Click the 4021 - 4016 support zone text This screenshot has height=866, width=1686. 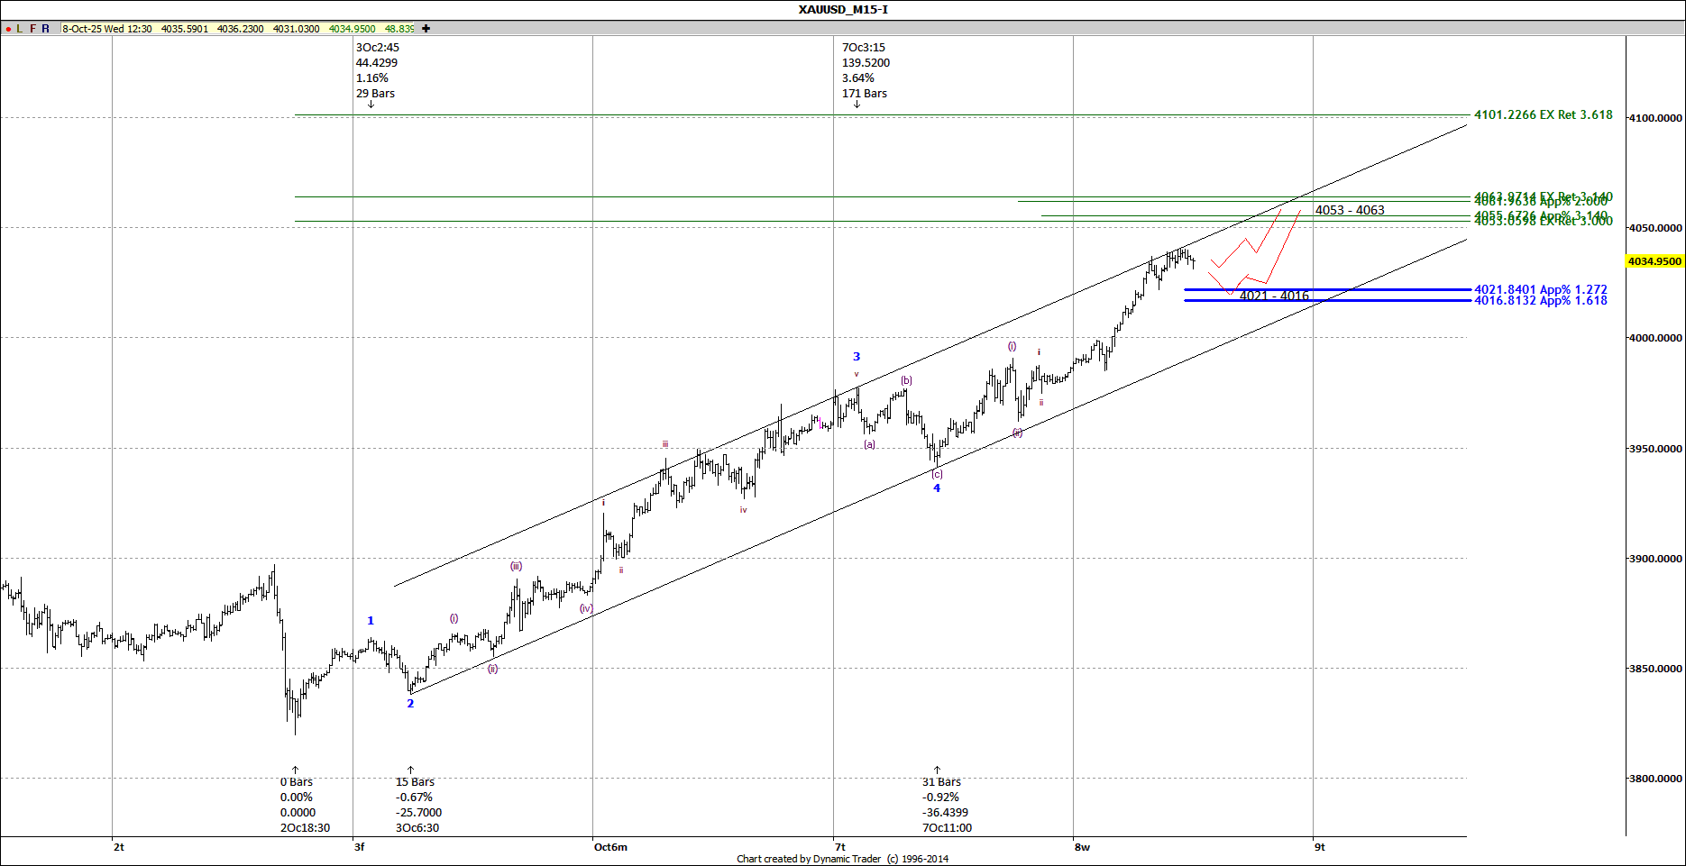1274,296
